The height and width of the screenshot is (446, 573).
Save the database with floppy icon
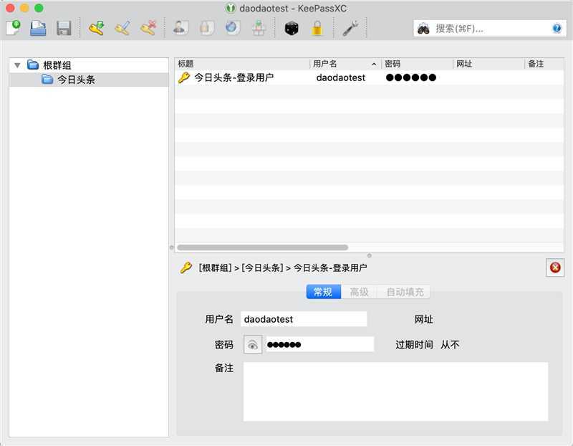tap(64, 28)
